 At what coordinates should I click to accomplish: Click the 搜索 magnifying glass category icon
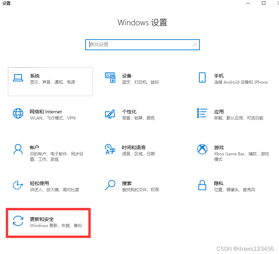(x=110, y=185)
